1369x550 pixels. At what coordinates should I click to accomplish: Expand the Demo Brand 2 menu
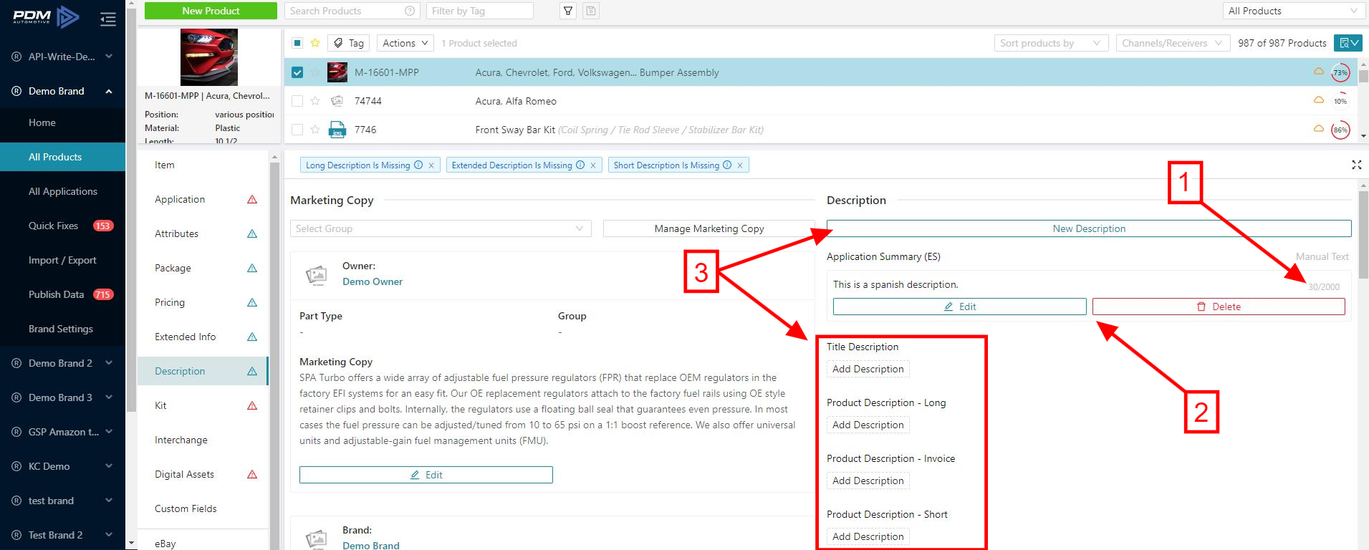63,363
